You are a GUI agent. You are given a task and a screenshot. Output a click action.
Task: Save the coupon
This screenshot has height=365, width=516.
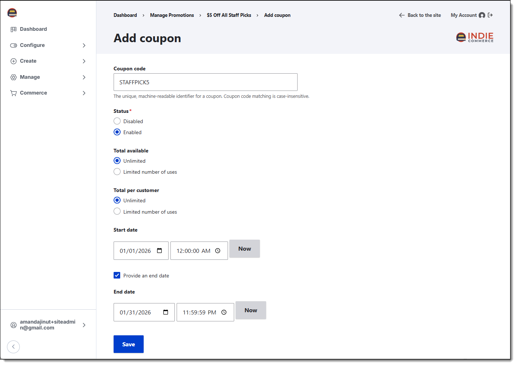coord(129,344)
